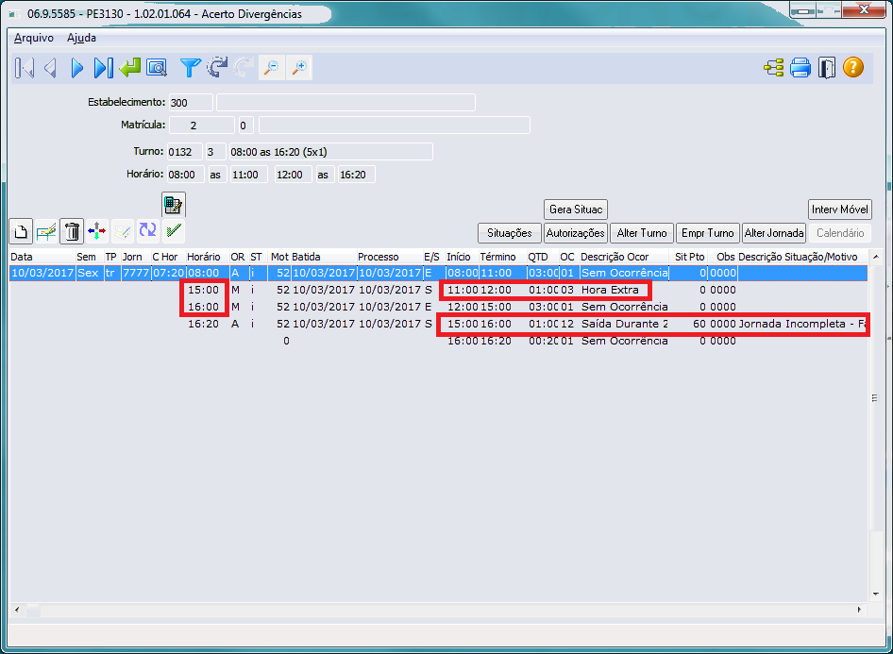
Task: Click the vertical scrollbar up arrow
Action: pos(876,258)
